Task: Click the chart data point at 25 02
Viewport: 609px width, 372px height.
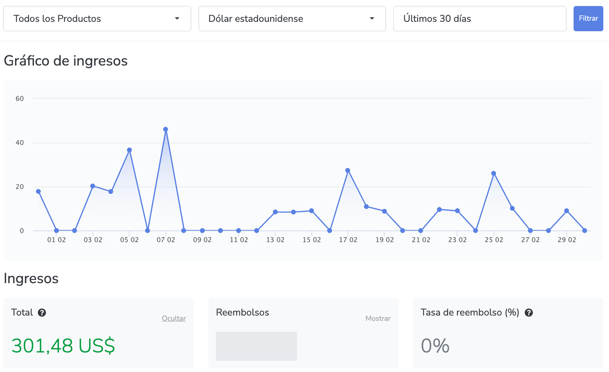Action: (494, 174)
